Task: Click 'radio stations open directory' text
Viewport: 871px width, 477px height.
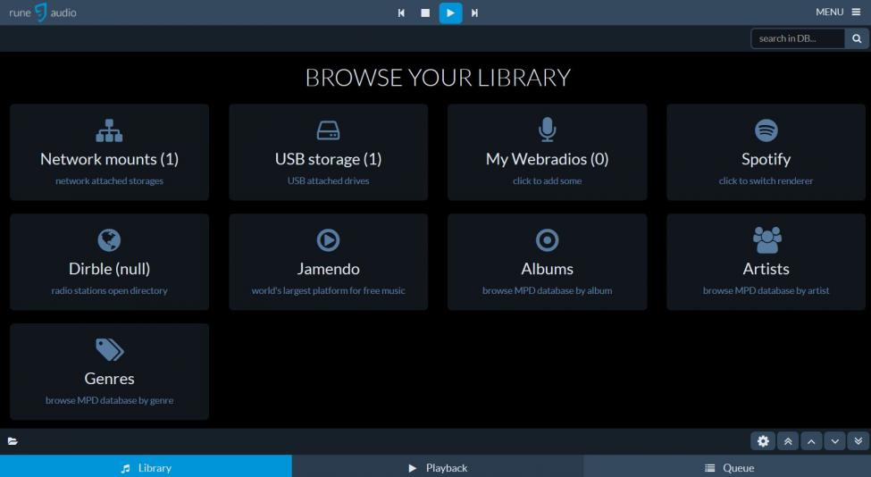Action: pos(109,290)
